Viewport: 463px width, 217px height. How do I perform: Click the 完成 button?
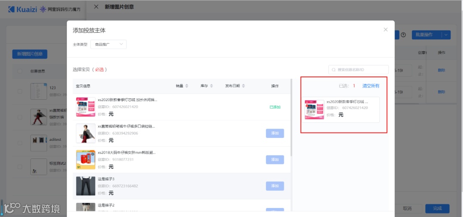(437, 208)
